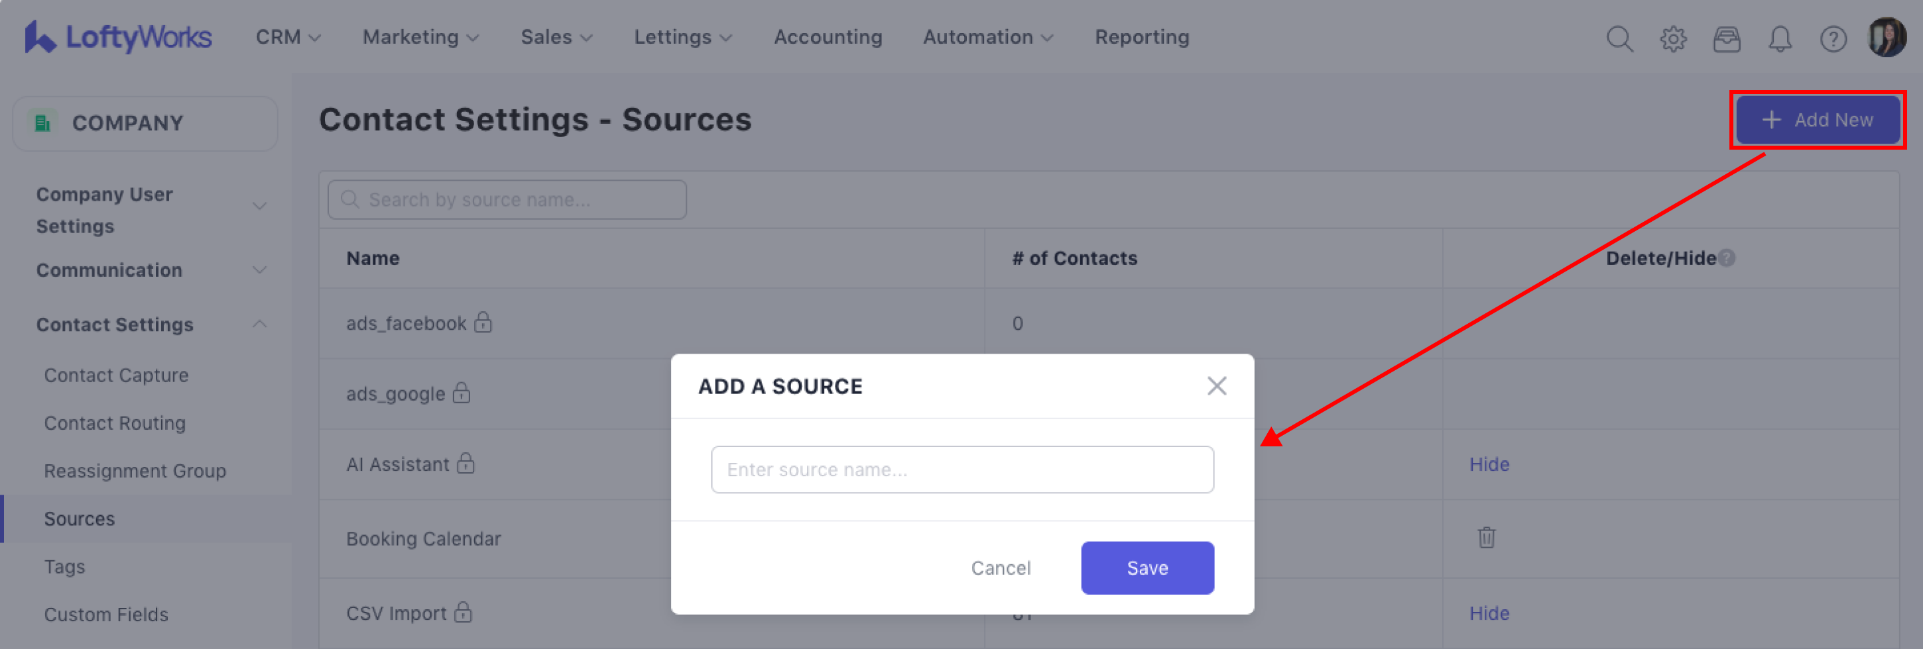This screenshot has height=649, width=1923.
Task: Open the Accounting menu item
Action: (827, 36)
